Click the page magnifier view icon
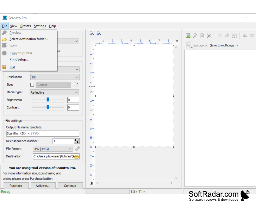The width and height of the screenshot is (256, 208). click(195, 35)
